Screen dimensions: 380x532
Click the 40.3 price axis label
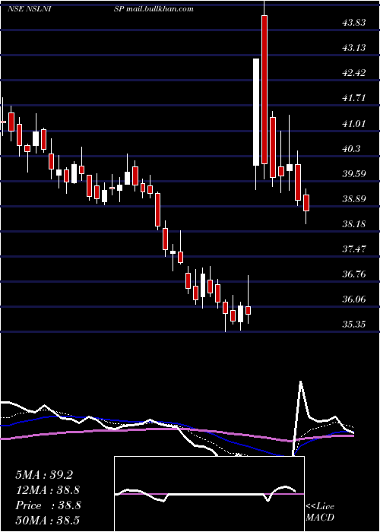point(351,148)
